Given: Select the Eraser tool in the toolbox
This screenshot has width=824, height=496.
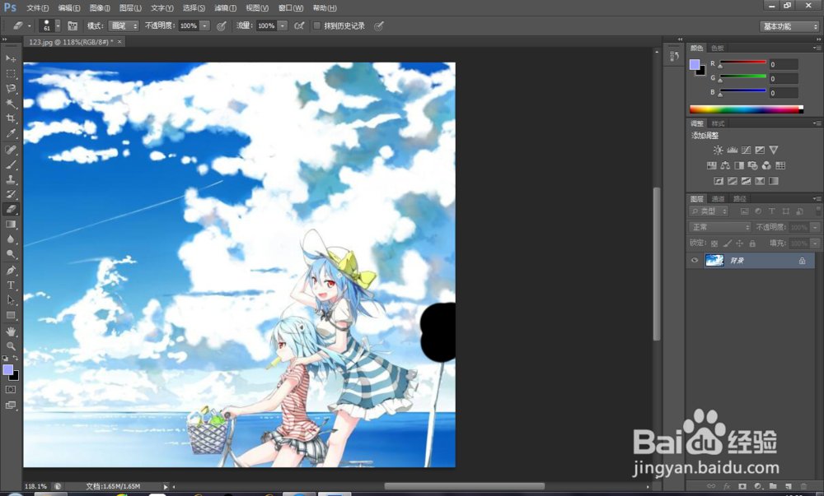Looking at the screenshot, I should [11, 209].
